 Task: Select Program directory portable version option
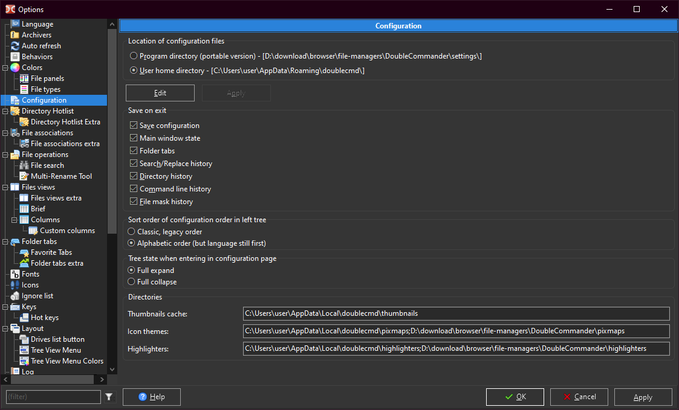[134, 56]
